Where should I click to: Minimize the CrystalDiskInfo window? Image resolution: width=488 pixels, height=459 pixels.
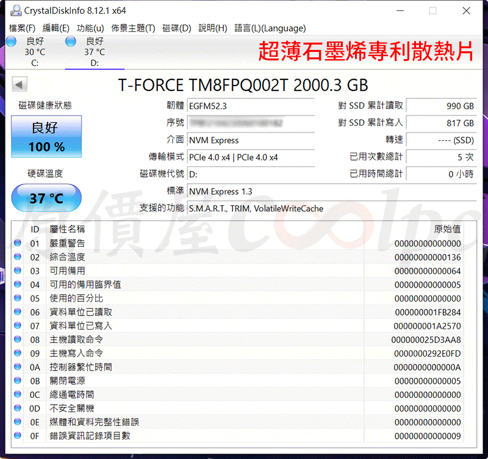(x=400, y=10)
